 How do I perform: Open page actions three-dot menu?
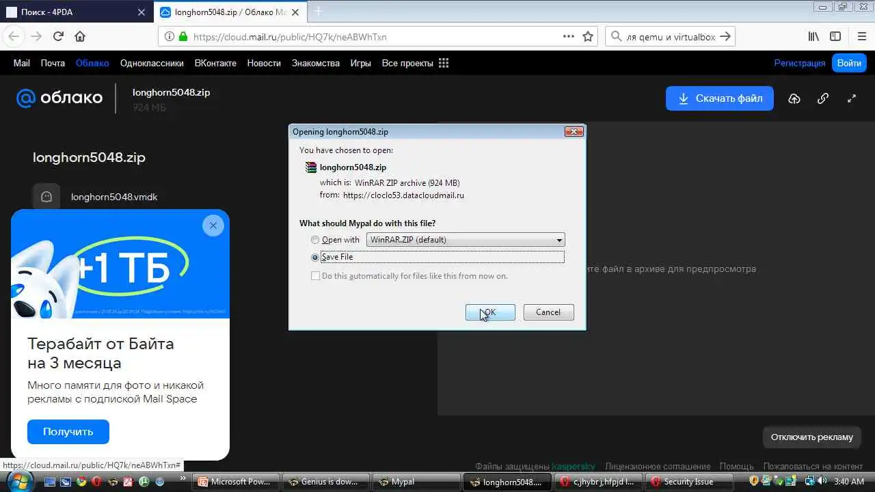tap(568, 37)
